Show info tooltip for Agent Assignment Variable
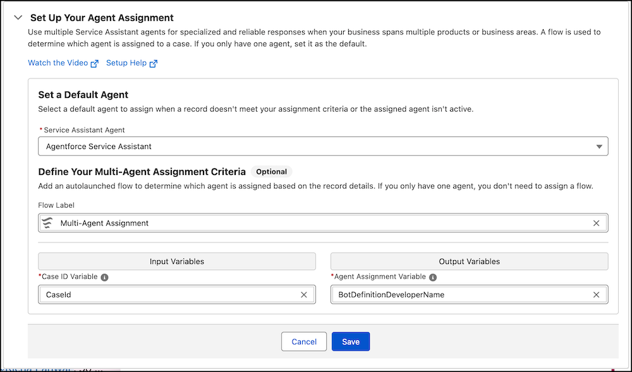 433,277
